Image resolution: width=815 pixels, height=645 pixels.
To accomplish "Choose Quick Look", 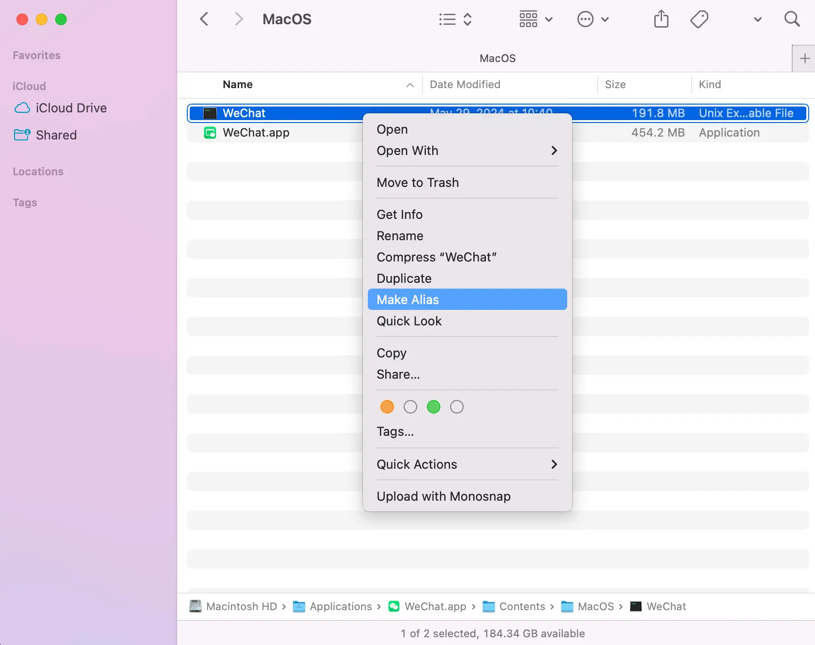I will [x=468, y=321].
